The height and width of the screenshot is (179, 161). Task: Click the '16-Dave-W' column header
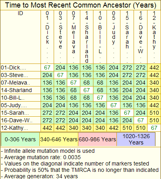pos(141,37)
